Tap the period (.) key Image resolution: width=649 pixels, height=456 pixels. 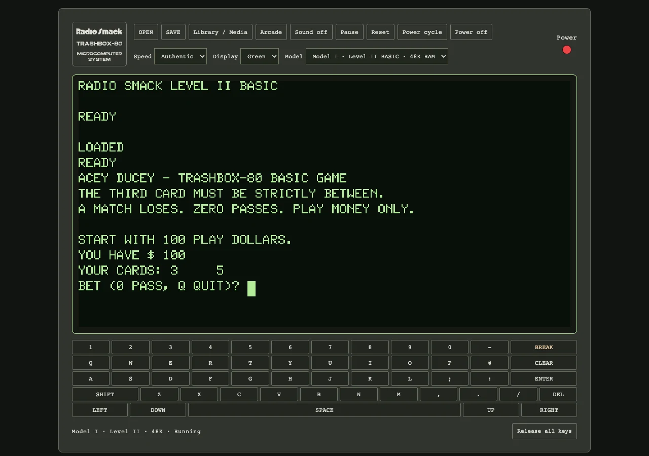[x=478, y=394]
